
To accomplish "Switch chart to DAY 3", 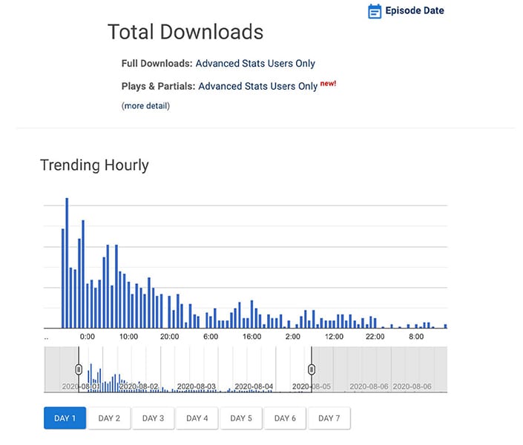I will coord(153,418).
